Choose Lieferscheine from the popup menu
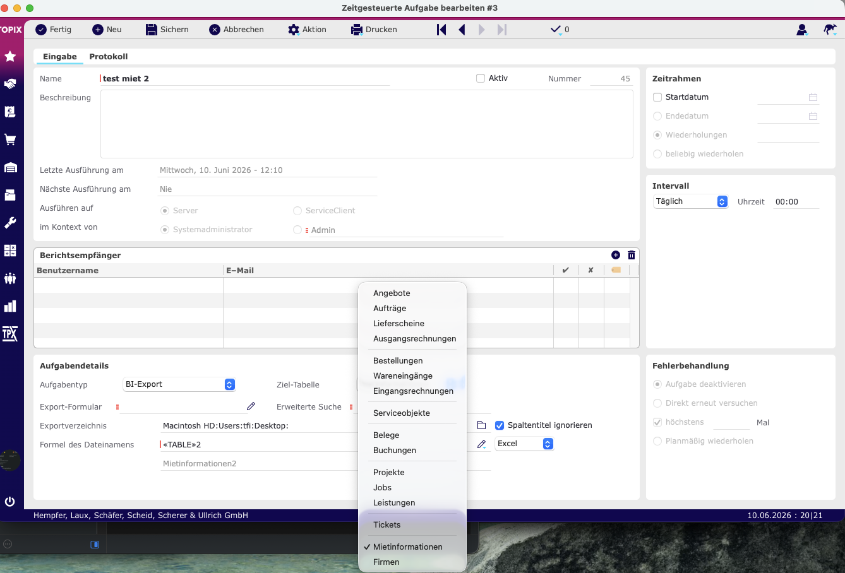 (x=412, y=323)
